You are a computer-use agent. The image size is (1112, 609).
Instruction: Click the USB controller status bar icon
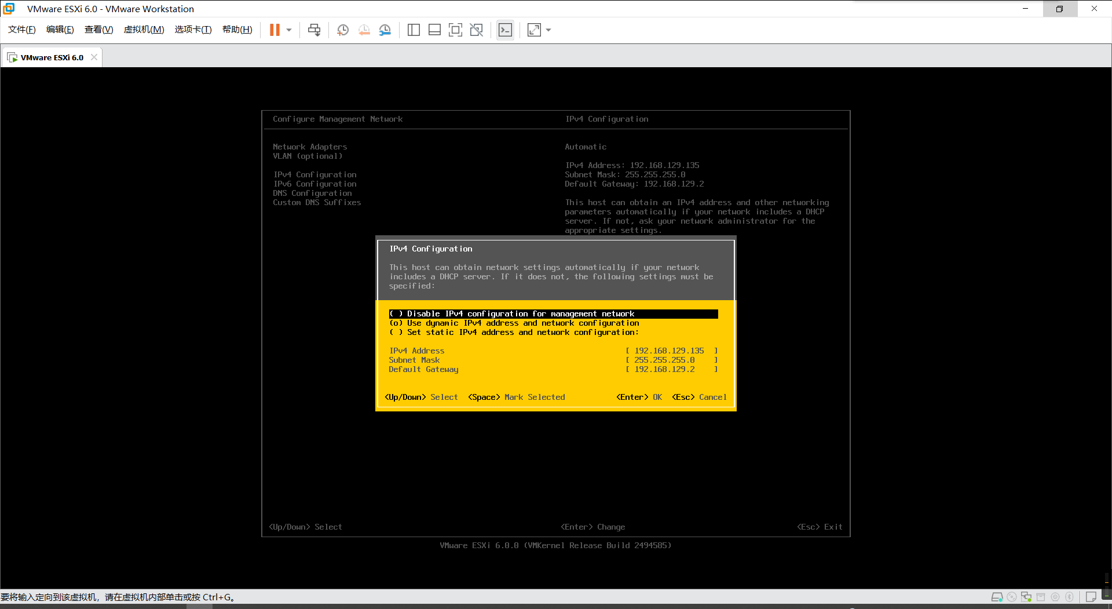point(1041,597)
